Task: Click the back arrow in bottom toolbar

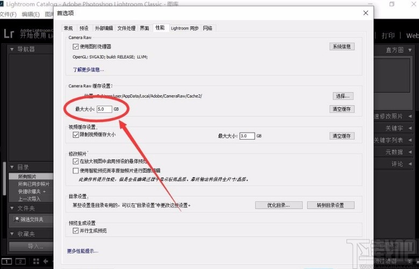Action: [x=46, y=261]
